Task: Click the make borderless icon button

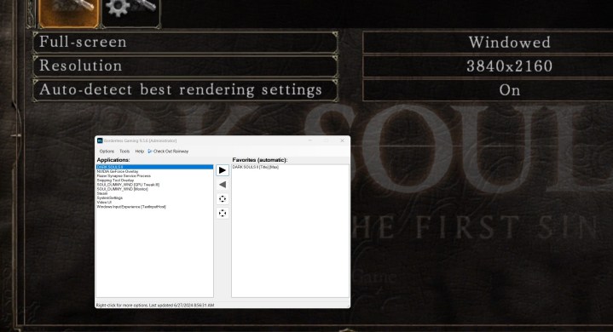Action: click(x=223, y=199)
